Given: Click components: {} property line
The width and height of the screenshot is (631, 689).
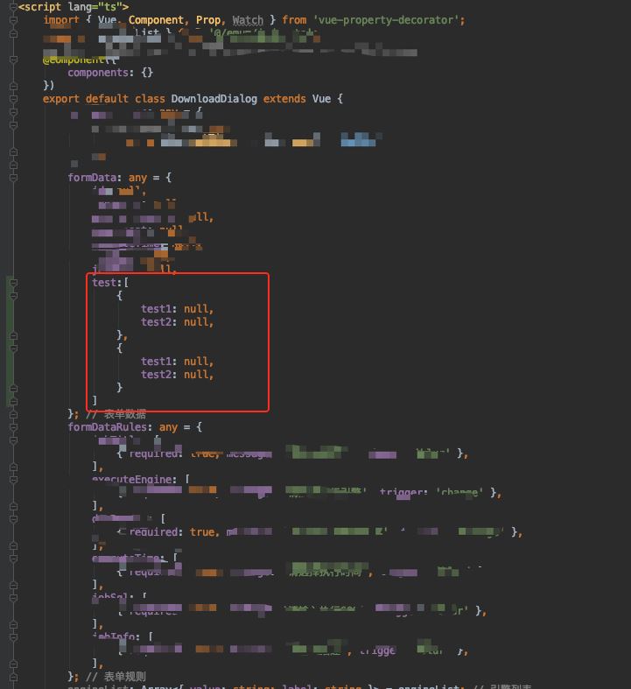Looking at the screenshot, I should coord(110,72).
